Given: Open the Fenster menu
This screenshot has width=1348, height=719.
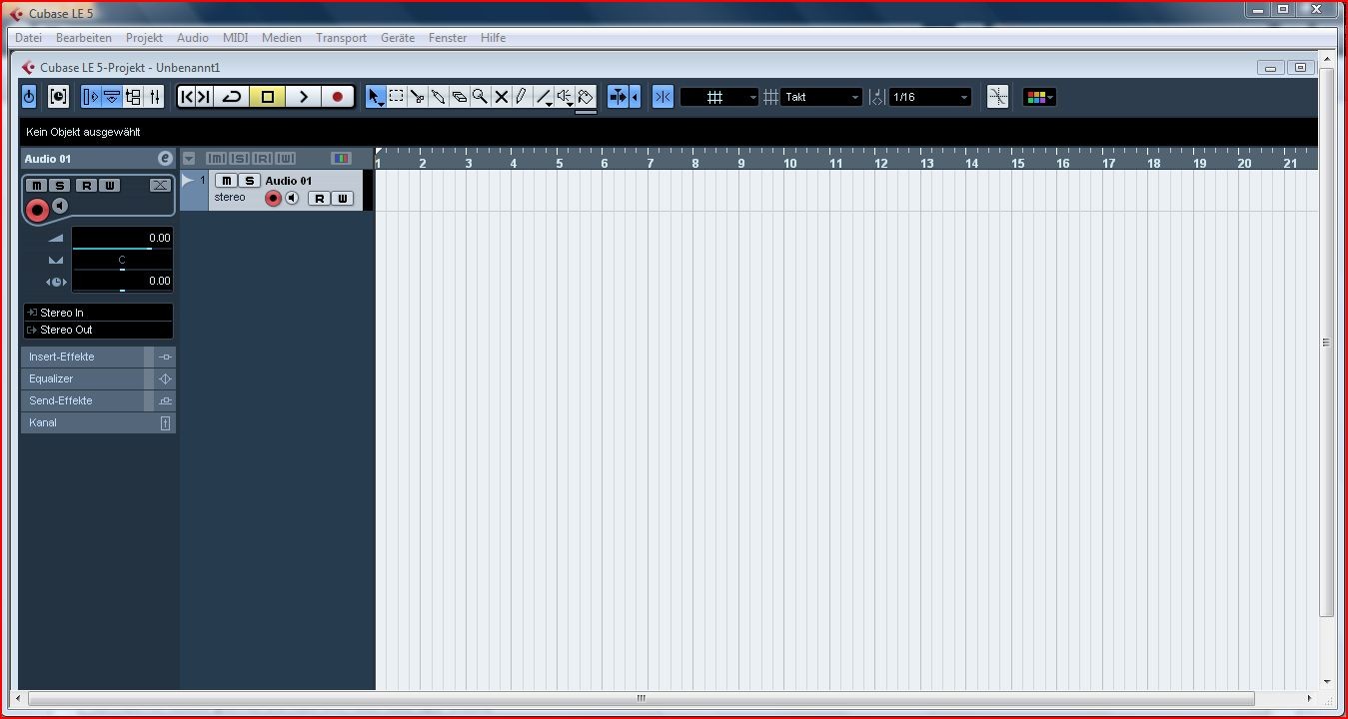Looking at the screenshot, I should [x=448, y=38].
